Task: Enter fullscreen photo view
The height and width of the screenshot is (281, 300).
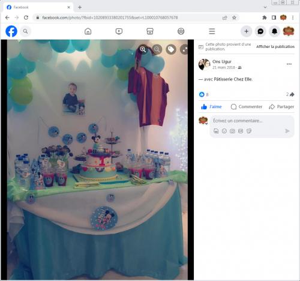Action: [x=185, y=49]
